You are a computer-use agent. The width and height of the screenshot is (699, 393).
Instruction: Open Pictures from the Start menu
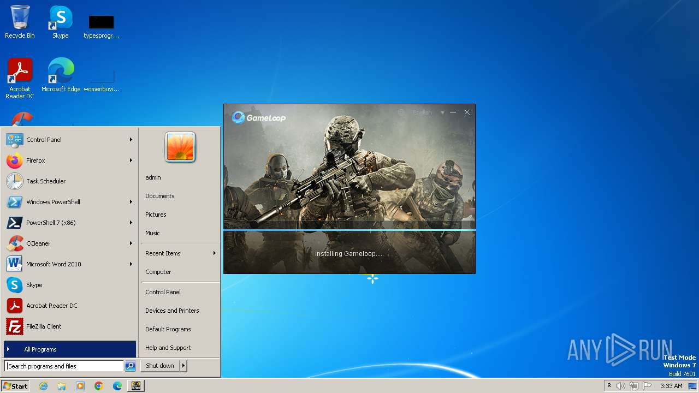coord(180,215)
